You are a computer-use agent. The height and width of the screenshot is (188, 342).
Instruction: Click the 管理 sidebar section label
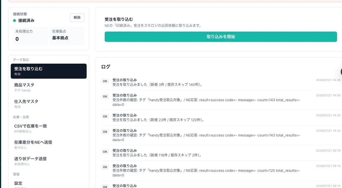[x=16, y=174]
